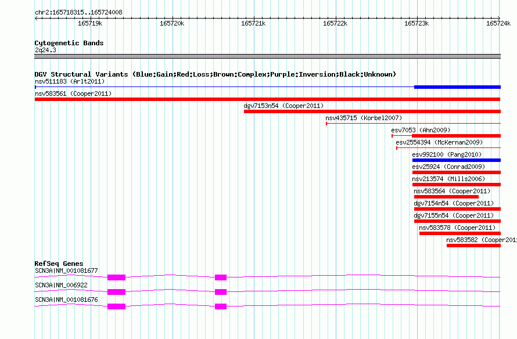This screenshot has height=339, width=517.
Task: Open variant nsv583561 (Cooper2011) label
Action: click(x=73, y=93)
